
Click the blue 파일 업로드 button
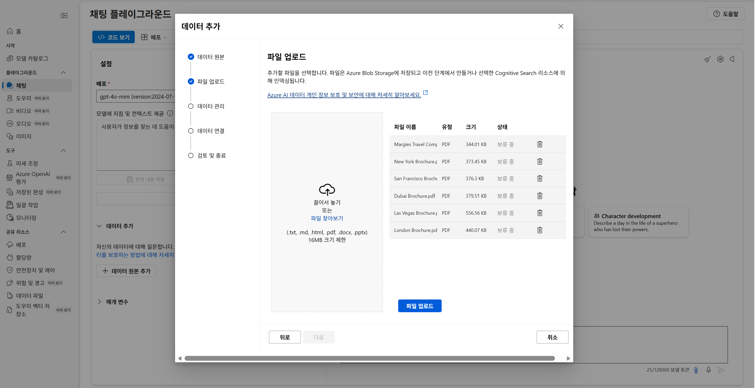point(420,306)
